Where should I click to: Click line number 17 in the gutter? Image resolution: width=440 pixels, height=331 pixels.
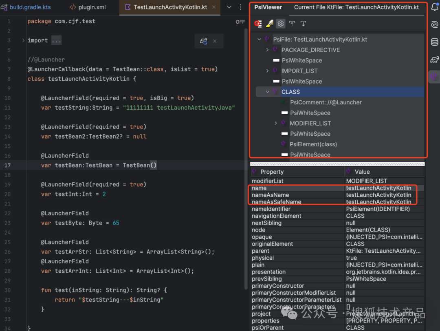8,165
